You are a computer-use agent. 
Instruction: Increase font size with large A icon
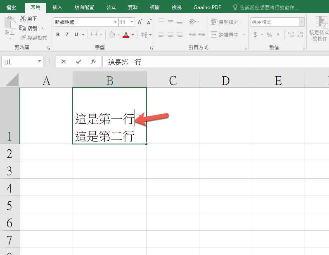pos(140,22)
